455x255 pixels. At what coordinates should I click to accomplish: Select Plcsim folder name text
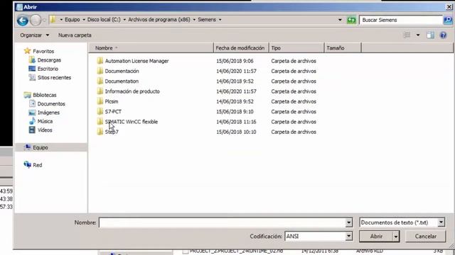pyautogui.click(x=112, y=101)
